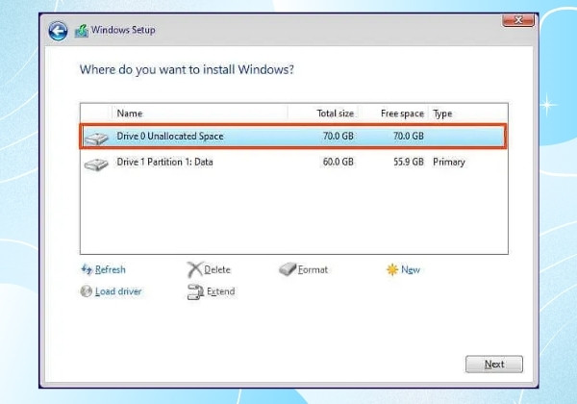The height and width of the screenshot is (404, 577).
Task: Click Drive 0's 70.0 GB free space
Action: (x=409, y=136)
